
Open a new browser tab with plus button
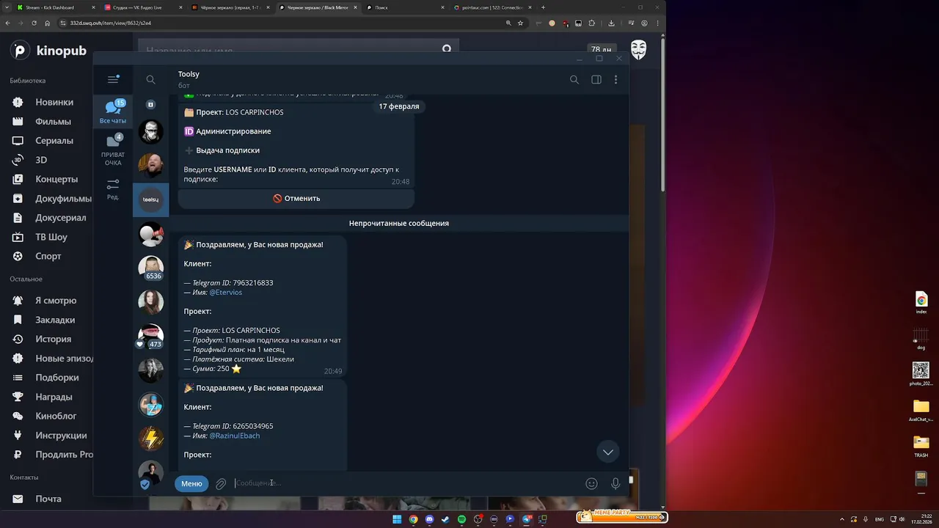click(x=543, y=7)
